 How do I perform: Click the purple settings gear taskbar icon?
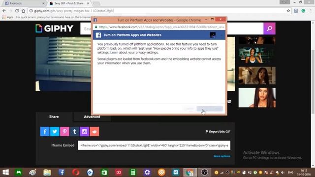click(x=147, y=173)
